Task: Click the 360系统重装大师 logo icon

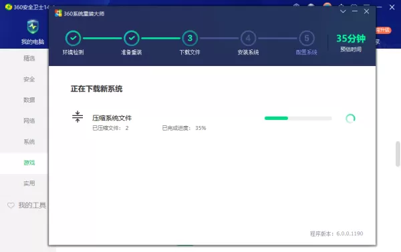Action: (x=58, y=13)
